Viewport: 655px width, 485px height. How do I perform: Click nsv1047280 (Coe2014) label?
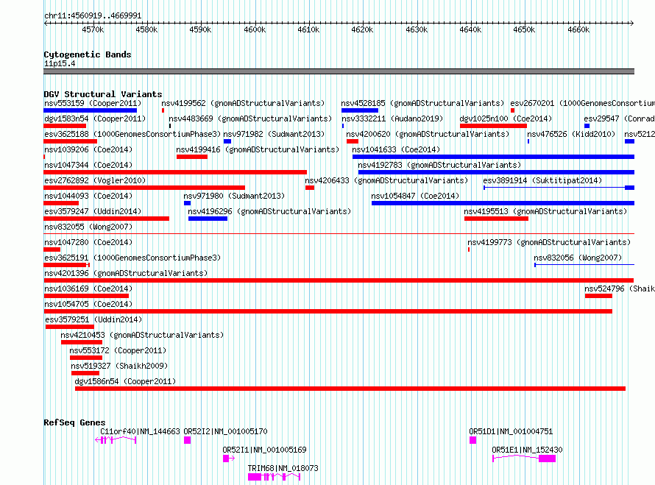(x=88, y=242)
